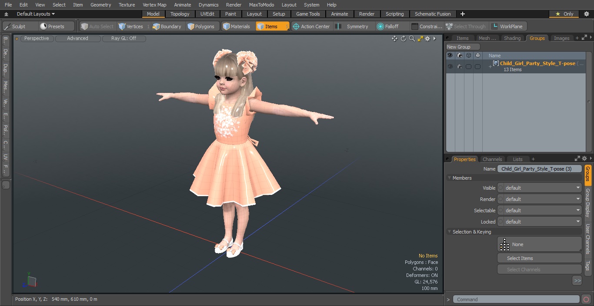Switch to the UVEdit layout tab

(x=207, y=14)
